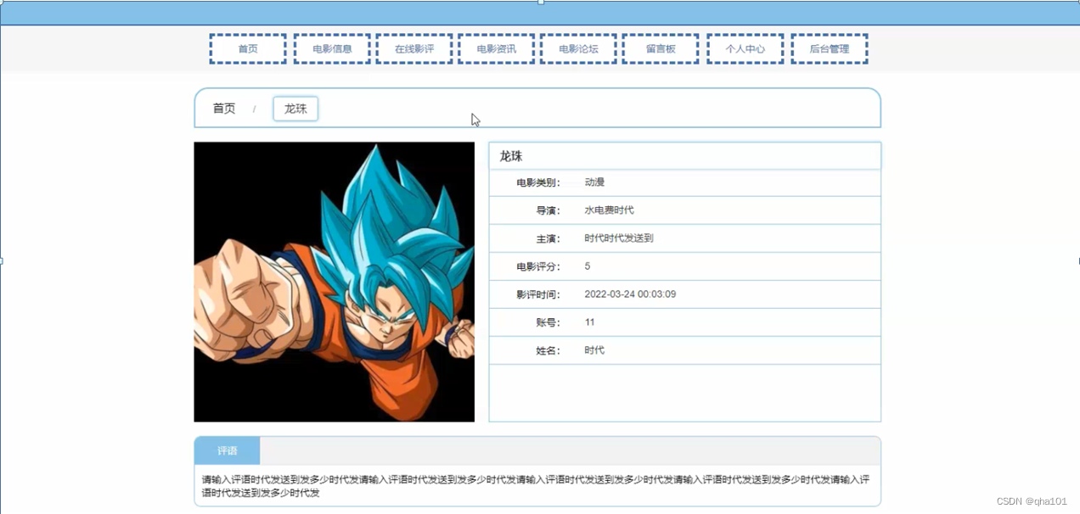
Task: Click the movie rating value 5
Action: 588,266
